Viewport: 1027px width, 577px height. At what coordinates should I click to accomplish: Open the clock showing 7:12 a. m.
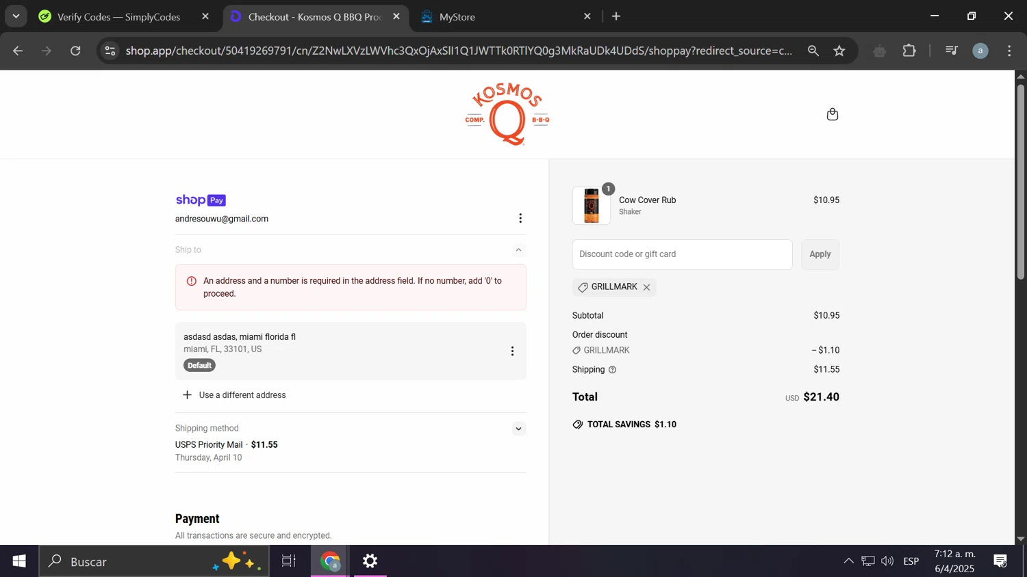pyautogui.click(x=954, y=561)
